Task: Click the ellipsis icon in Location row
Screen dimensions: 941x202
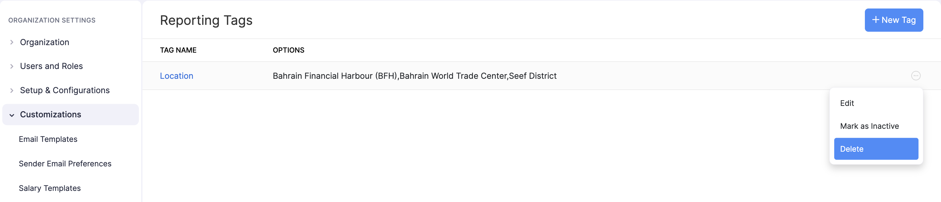Action: pos(916,76)
